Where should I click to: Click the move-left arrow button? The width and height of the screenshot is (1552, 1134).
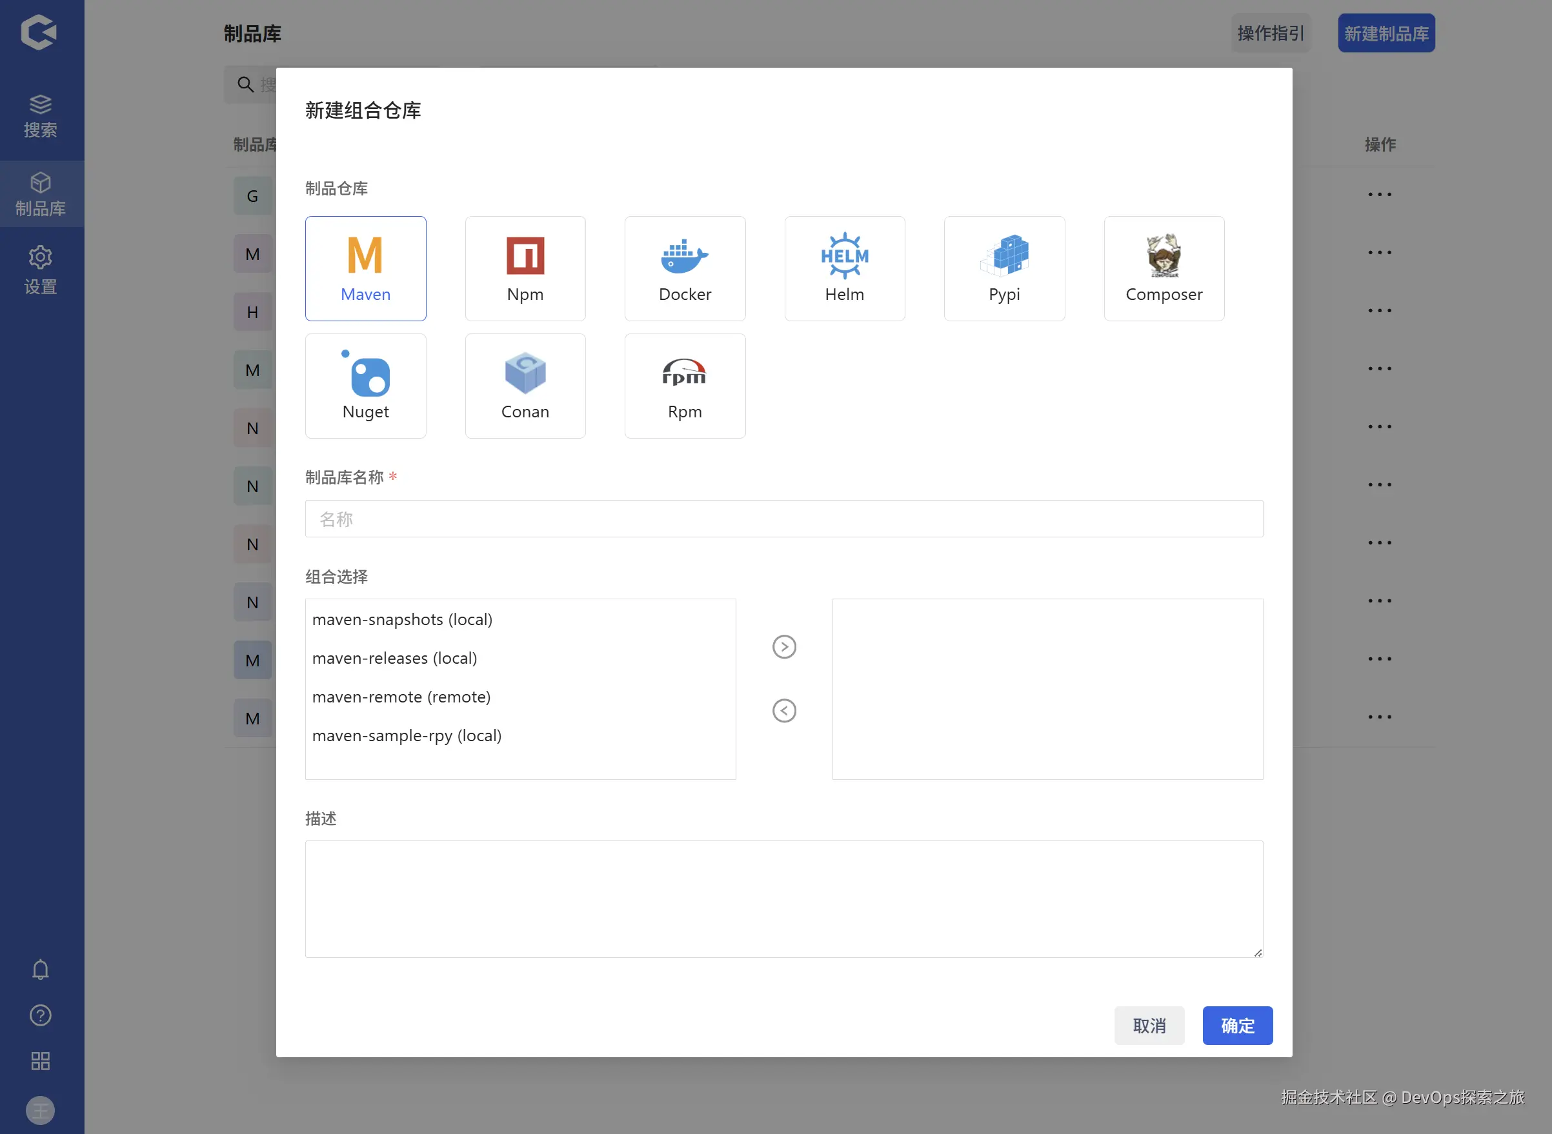[x=783, y=710]
